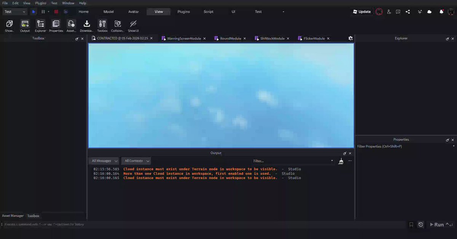Switch to the Model ribbon tab
Image resolution: width=457 pixels, height=239 pixels.
coord(109,12)
